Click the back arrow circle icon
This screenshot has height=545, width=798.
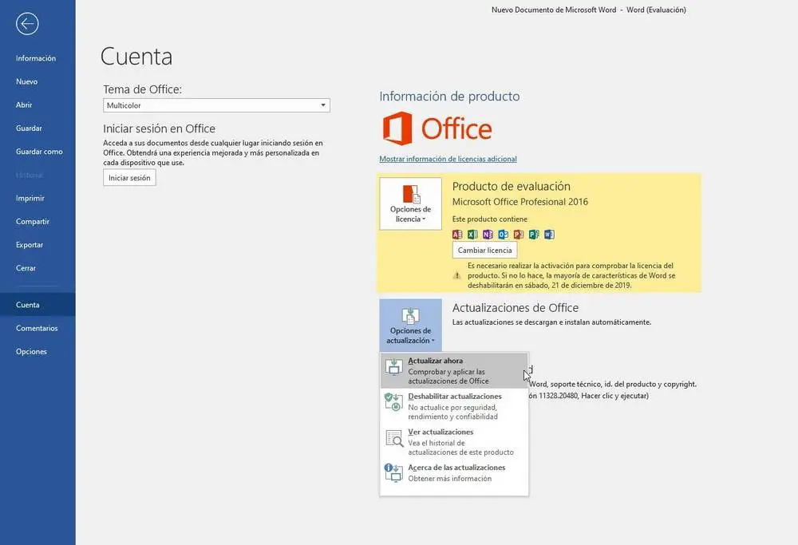(27, 23)
